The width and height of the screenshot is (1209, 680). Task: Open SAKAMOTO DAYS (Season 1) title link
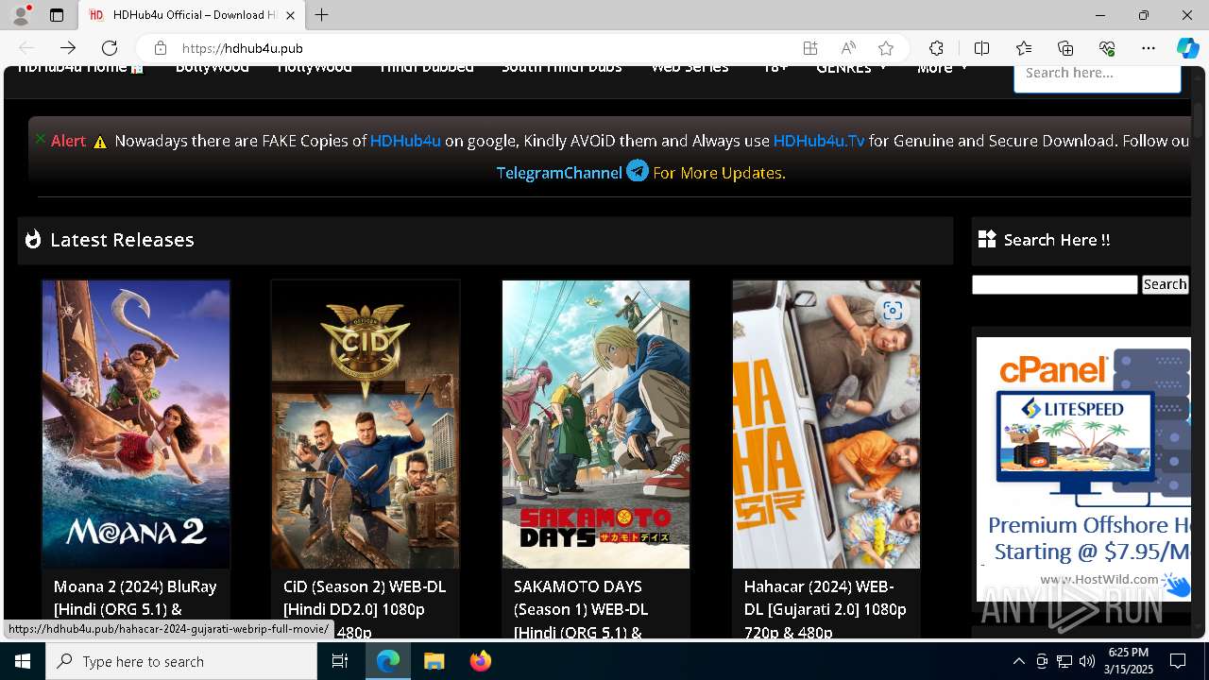coord(581,608)
